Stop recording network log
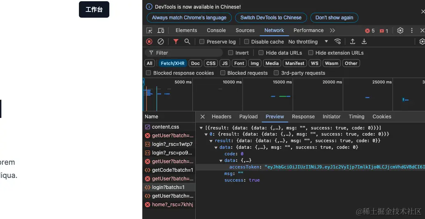 (x=149, y=41)
